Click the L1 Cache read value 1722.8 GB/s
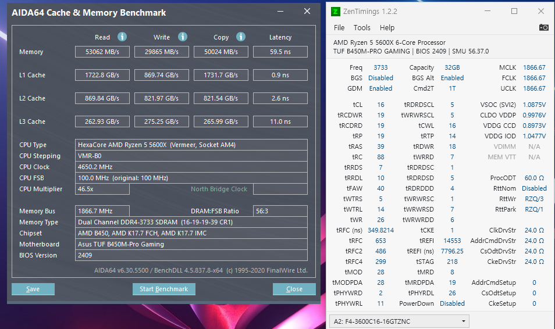555x329 pixels. point(102,75)
